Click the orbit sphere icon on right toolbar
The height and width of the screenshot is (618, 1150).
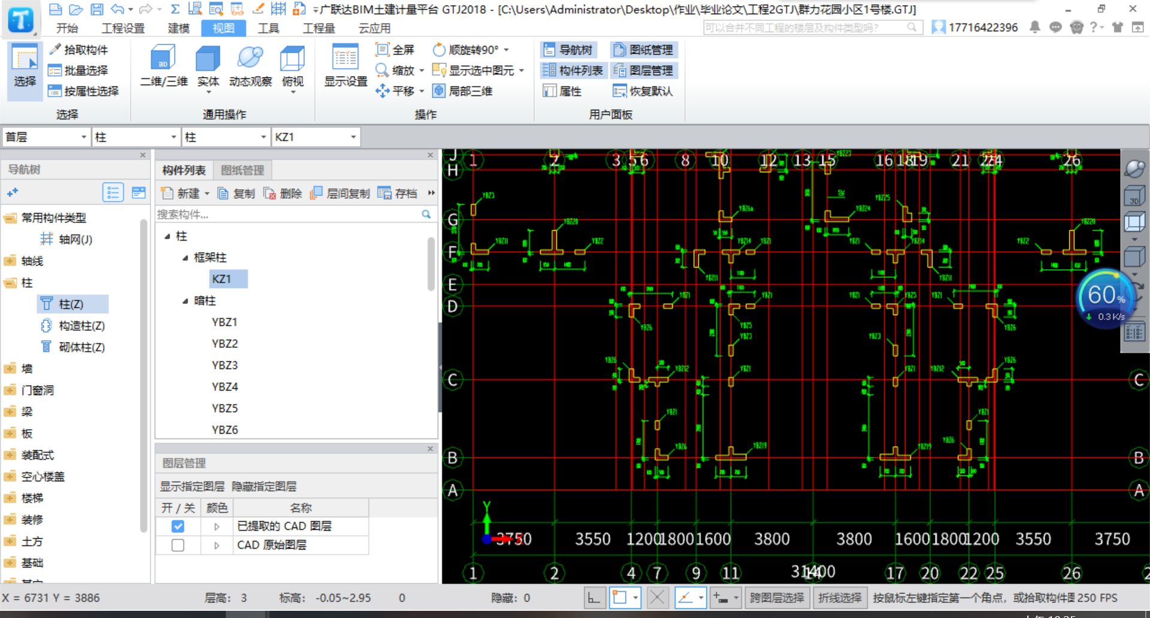point(1134,168)
